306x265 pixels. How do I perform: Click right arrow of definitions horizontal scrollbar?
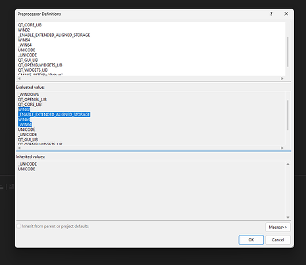click(x=282, y=78)
